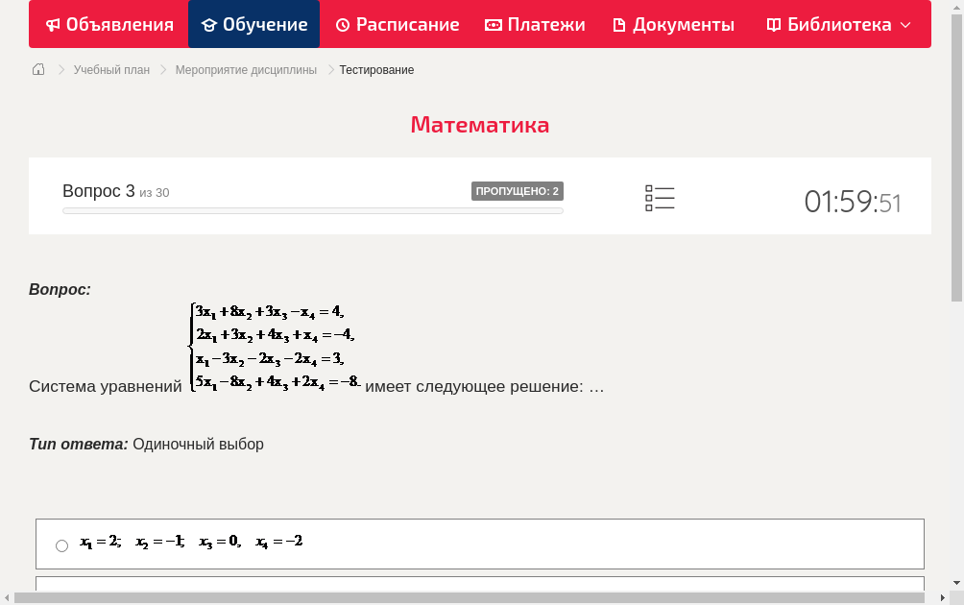Click the clock icon on Расписание
The image size is (964, 605).
pos(343,24)
